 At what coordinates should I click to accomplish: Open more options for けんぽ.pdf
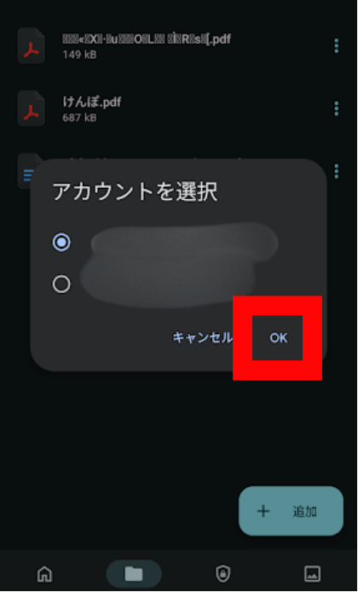click(x=336, y=108)
